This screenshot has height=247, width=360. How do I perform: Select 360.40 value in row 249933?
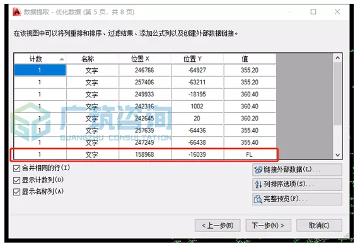[x=250, y=94]
